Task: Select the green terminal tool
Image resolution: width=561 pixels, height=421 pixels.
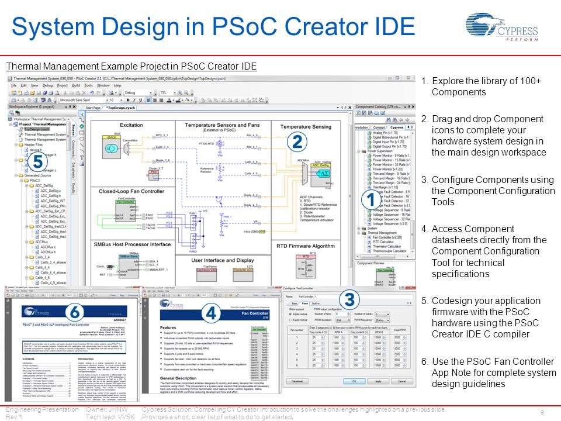Action: coord(82,126)
